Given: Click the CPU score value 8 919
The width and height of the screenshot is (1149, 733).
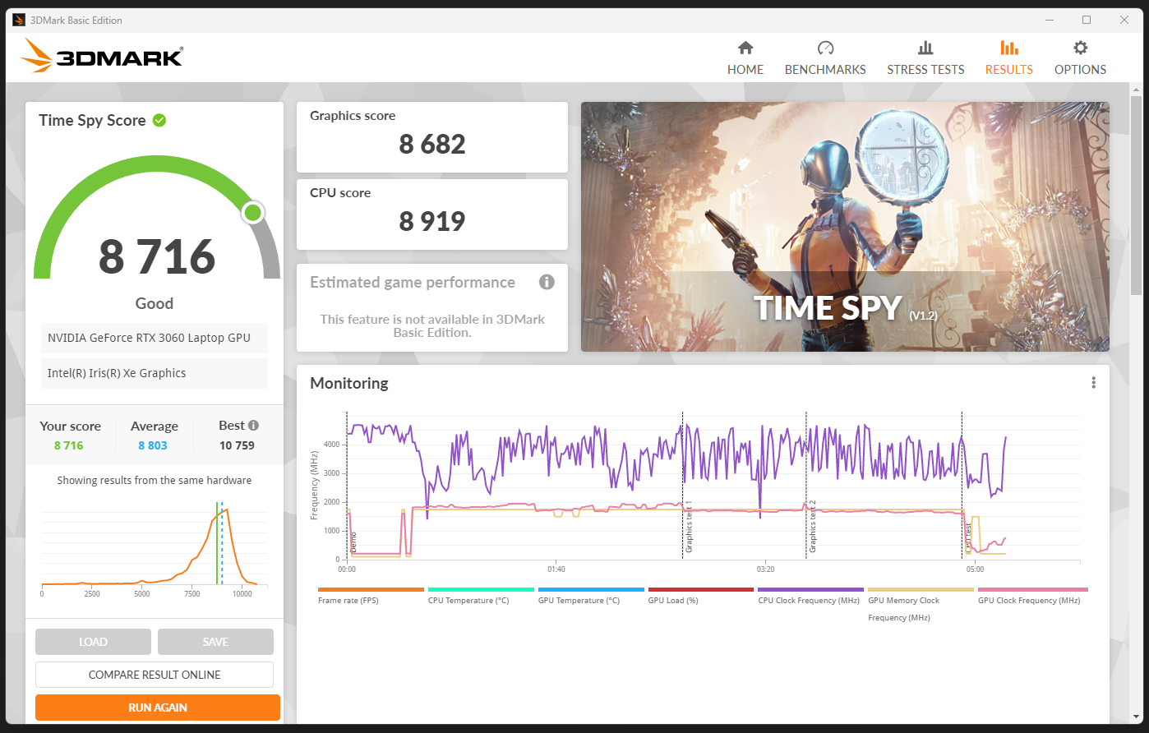Looking at the screenshot, I should [432, 222].
